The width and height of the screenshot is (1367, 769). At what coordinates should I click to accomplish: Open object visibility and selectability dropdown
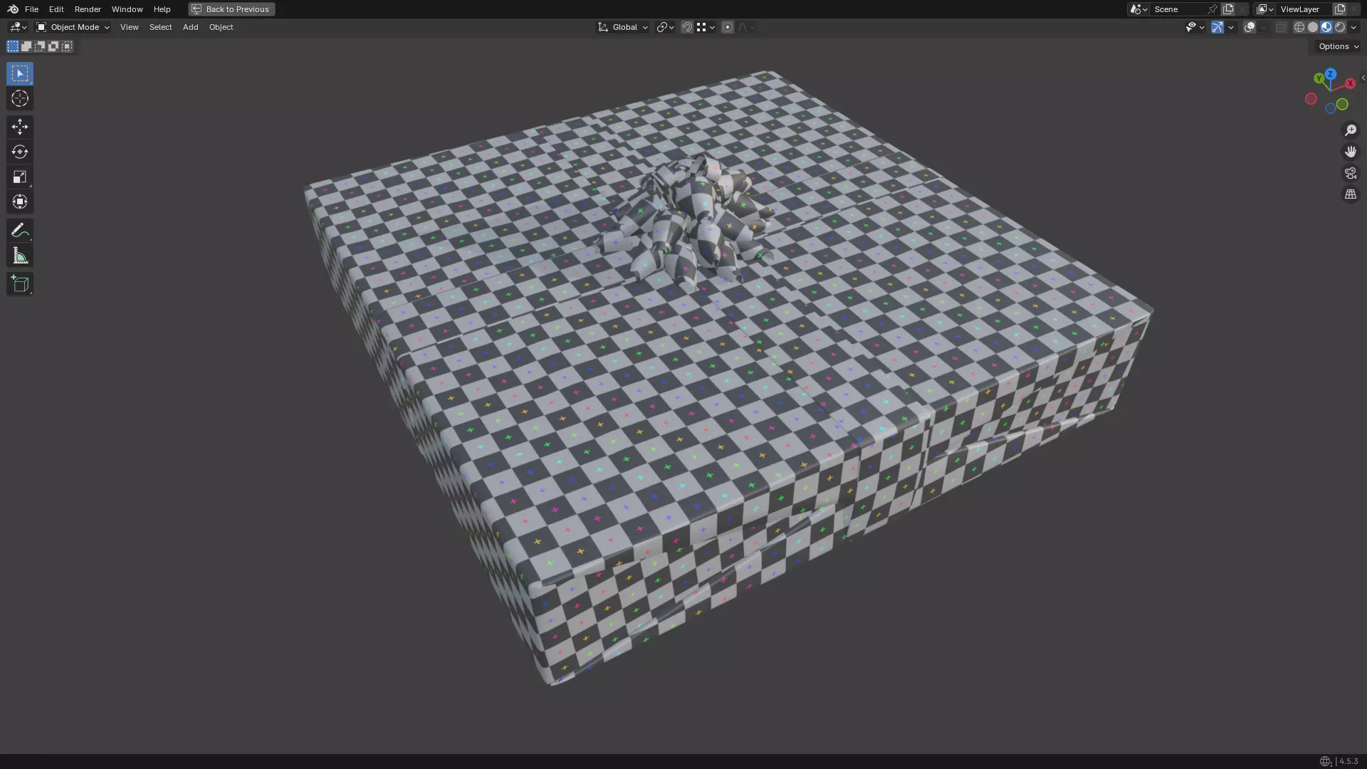(x=1195, y=27)
